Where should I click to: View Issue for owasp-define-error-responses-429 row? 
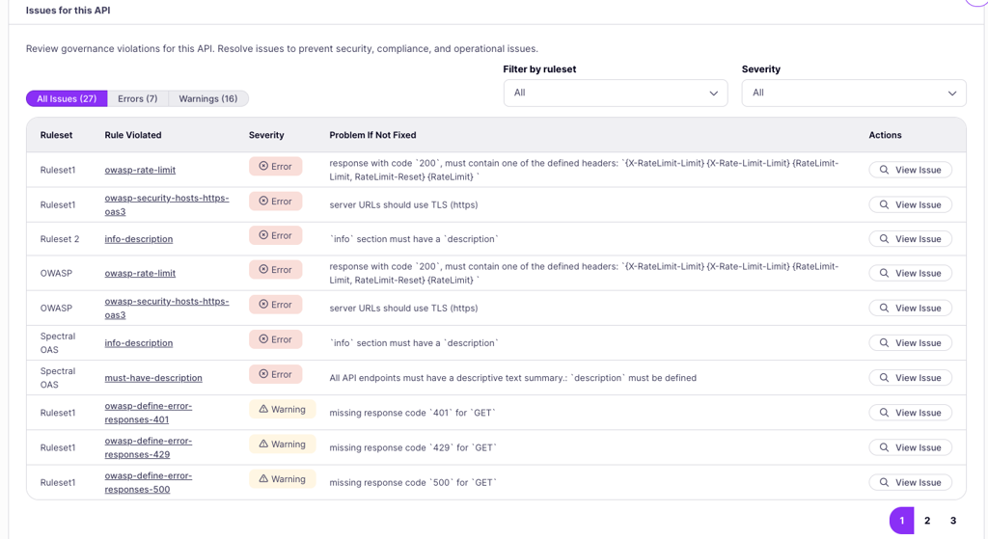pos(910,447)
